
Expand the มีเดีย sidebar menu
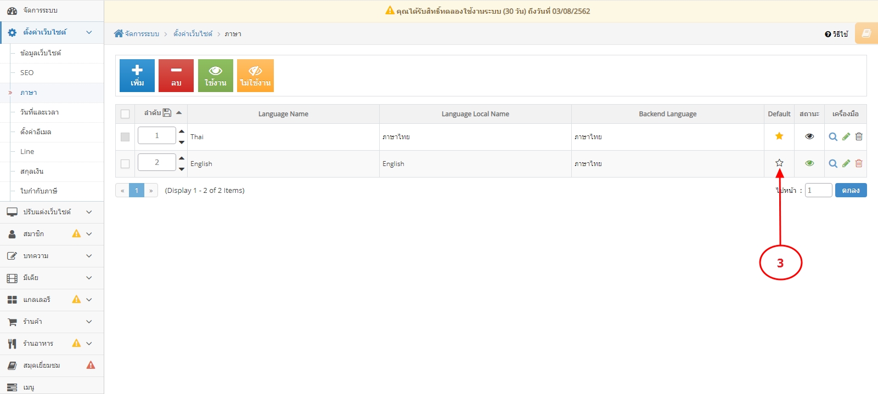[x=52, y=278]
